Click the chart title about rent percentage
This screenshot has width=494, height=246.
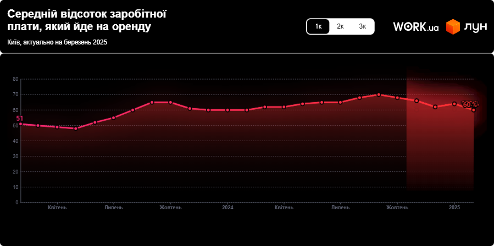click(x=87, y=20)
